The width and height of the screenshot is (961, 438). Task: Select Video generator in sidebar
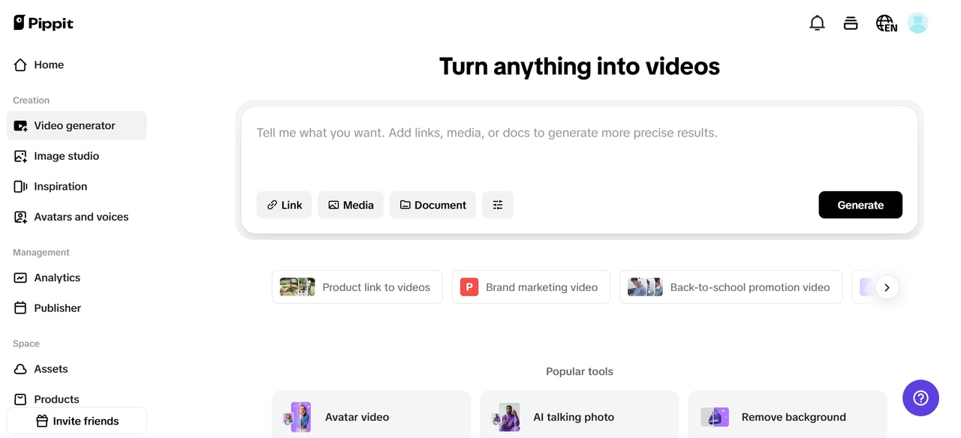pos(75,126)
